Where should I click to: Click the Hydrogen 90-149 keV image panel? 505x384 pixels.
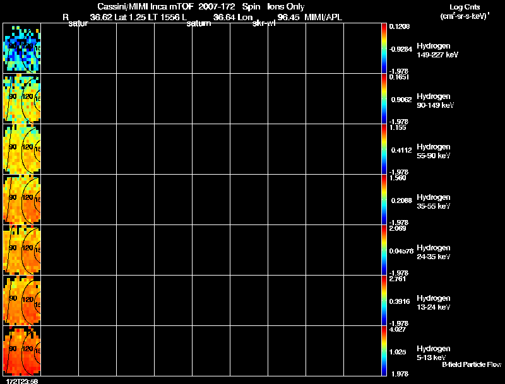coord(22,99)
